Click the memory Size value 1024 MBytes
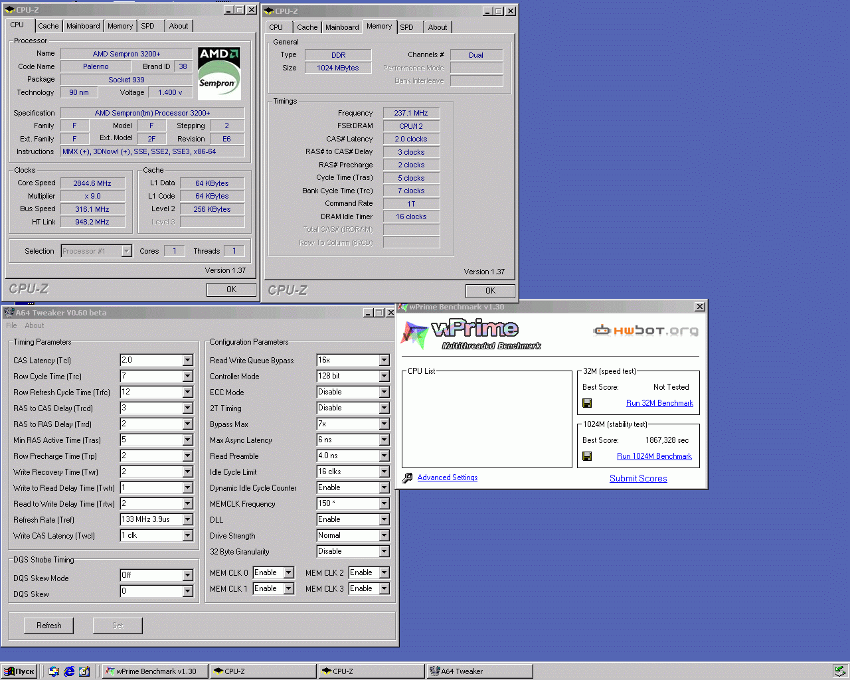Viewport: 850px width, 680px height. (338, 68)
